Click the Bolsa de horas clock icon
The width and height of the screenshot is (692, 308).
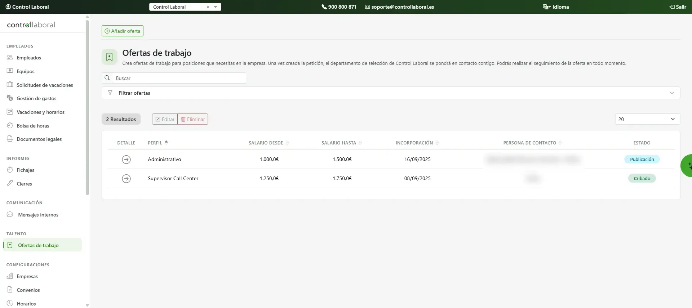click(x=10, y=125)
